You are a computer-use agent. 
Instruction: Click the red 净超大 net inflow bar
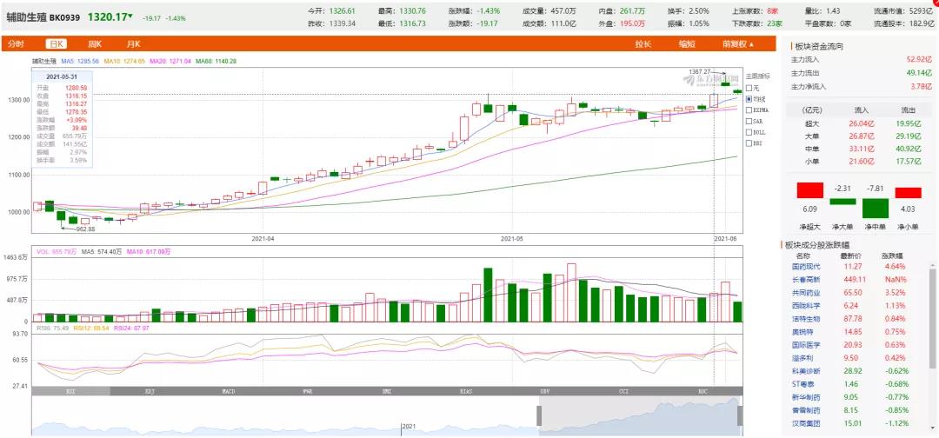tap(809, 191)
